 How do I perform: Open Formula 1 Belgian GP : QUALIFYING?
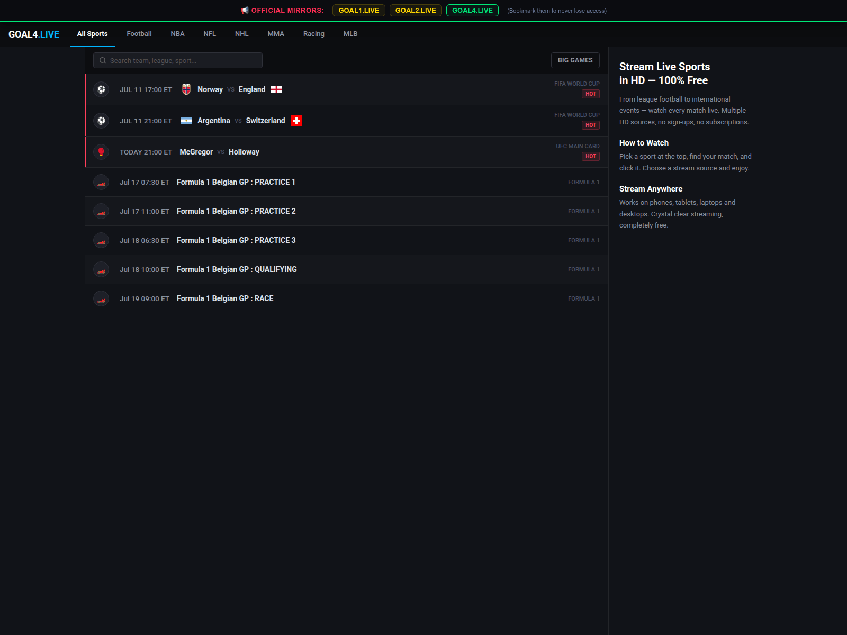pyautogui.click(x=237, y=269)
